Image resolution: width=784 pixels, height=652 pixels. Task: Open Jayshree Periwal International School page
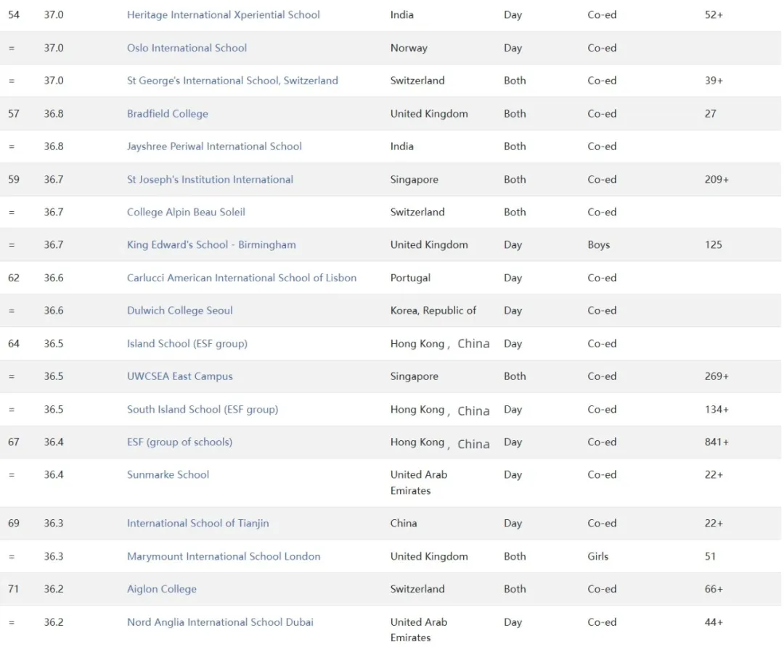click(214, 147)
